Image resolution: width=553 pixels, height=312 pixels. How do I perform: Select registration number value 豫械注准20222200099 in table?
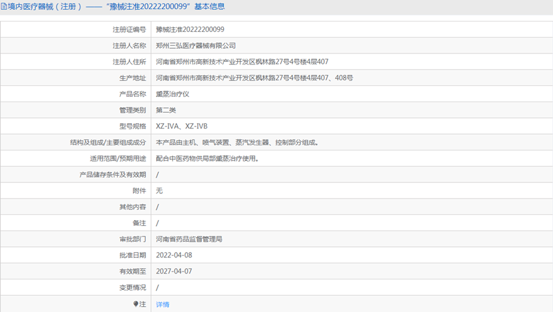(x=190, y=29)
